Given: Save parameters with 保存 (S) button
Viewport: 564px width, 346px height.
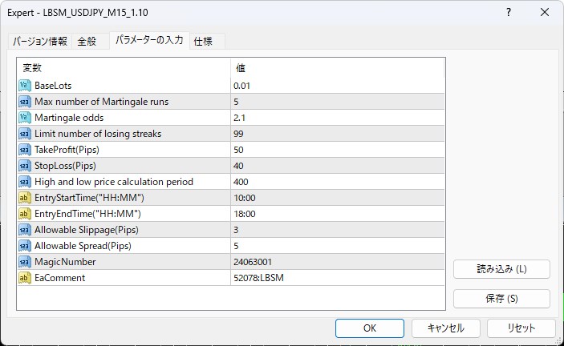Looking at the screenshot, I should coord(501,299).
